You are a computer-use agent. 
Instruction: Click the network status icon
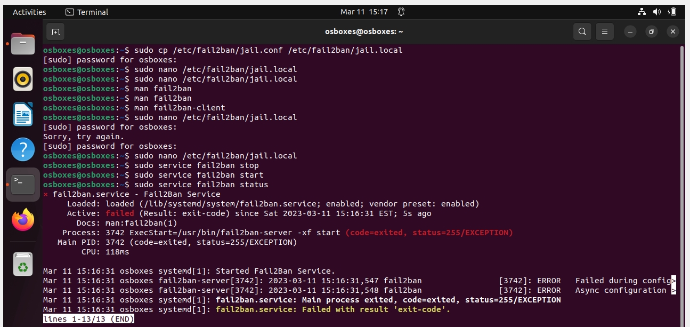[642, 12]
